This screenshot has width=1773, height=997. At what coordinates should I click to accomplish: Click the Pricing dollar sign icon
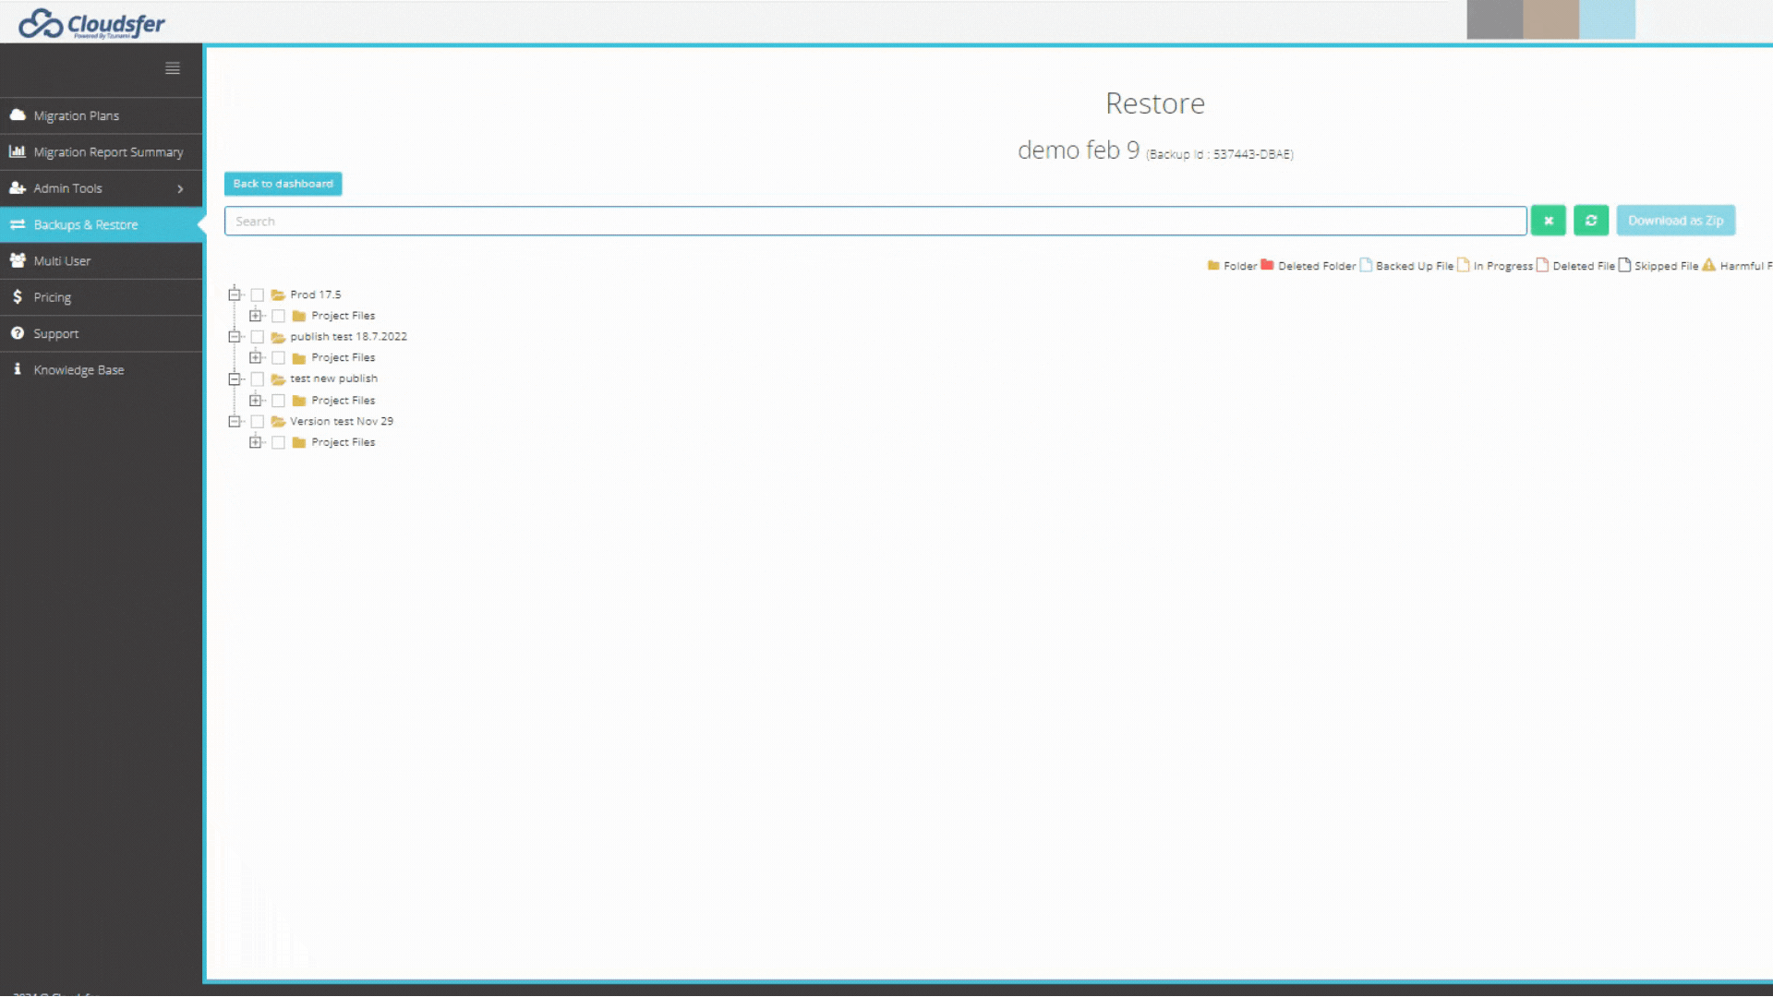click(18, 297)
